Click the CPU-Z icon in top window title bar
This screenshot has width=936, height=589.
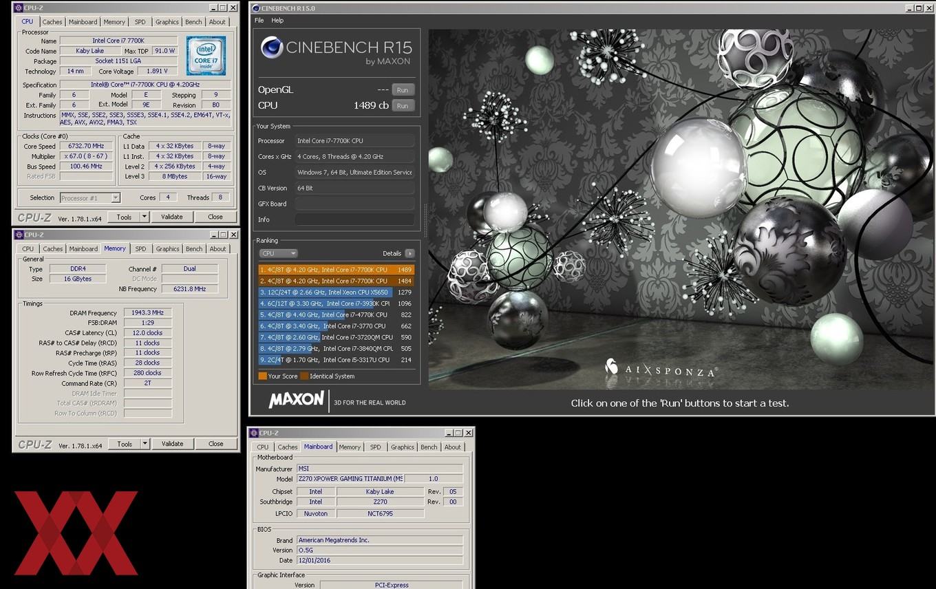coord(18,8)
